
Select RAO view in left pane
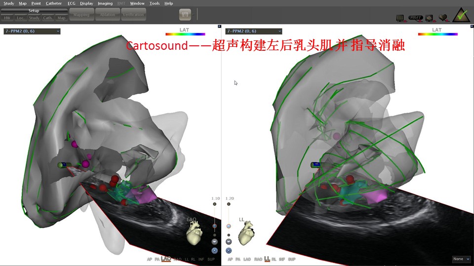(177, 260)
